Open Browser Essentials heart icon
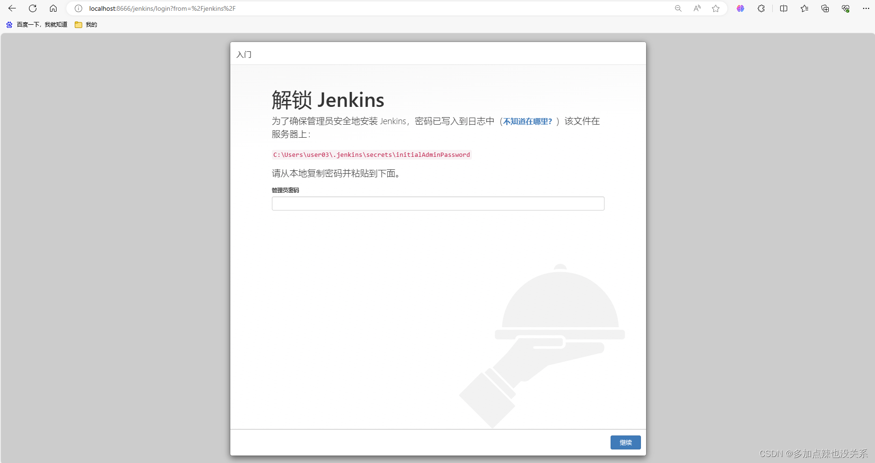 tap(846, 8)
